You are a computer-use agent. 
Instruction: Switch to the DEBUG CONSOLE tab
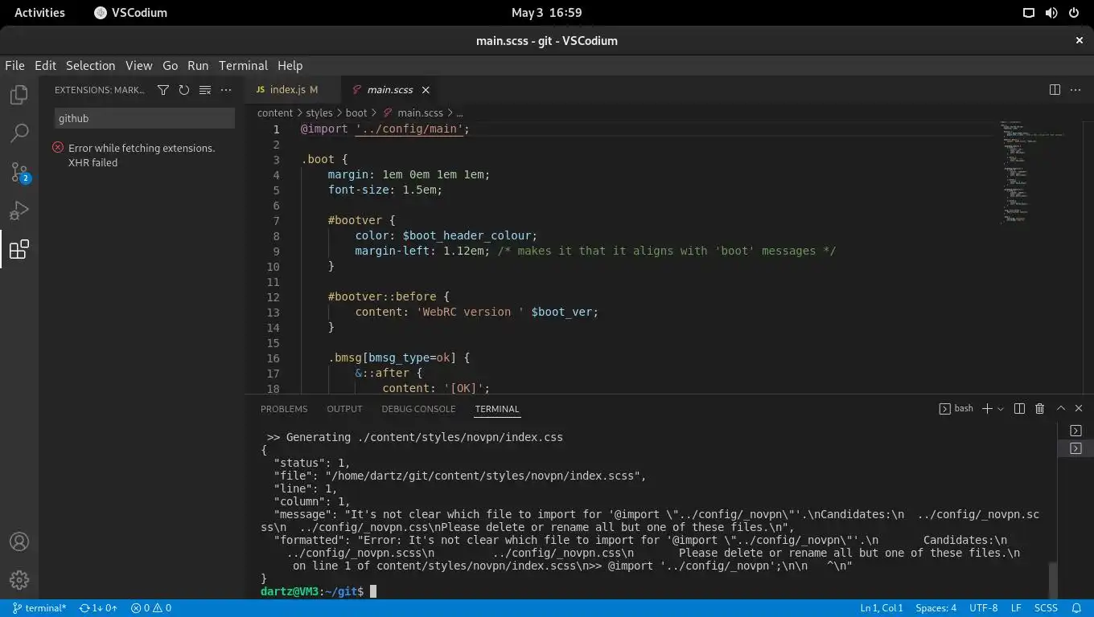coord(418,409)
